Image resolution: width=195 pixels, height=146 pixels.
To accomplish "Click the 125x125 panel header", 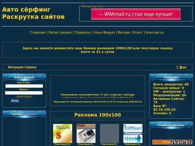I will point(24,114).
